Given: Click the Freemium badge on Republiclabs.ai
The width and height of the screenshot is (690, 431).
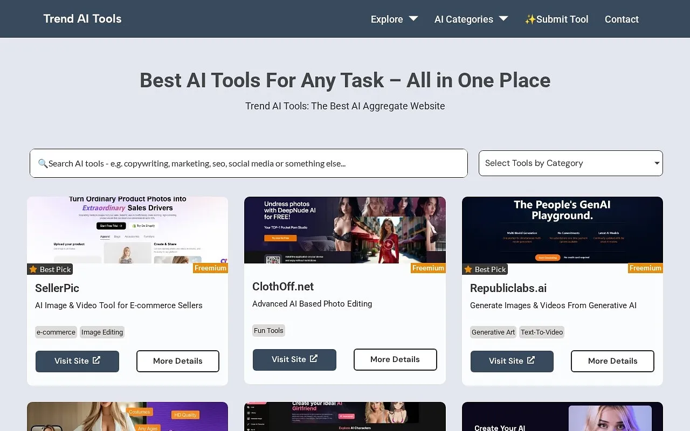Looking at the screenshot, I should click(645, 268).
